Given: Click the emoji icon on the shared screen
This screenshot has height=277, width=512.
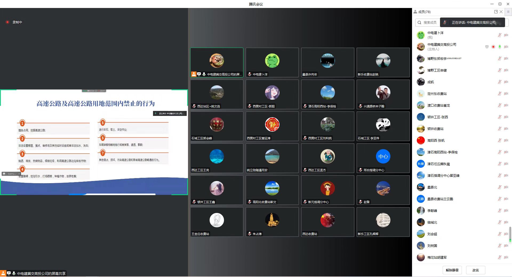Looking at the screenshot, I should click(4, 174).
